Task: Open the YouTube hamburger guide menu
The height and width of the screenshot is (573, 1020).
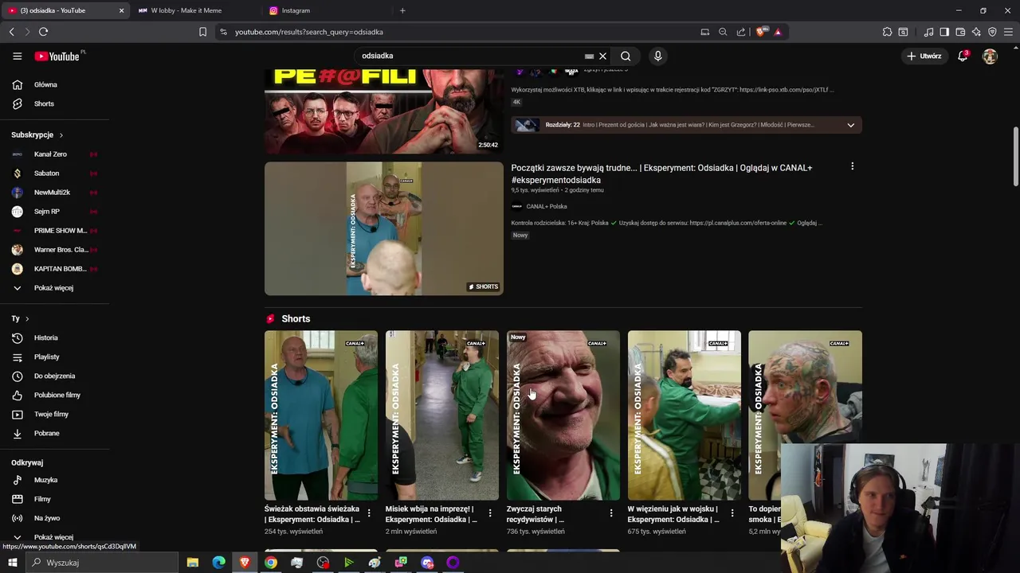Action: point(17,56)
